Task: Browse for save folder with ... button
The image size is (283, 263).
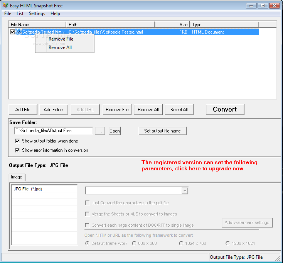Action: point(100,131)
